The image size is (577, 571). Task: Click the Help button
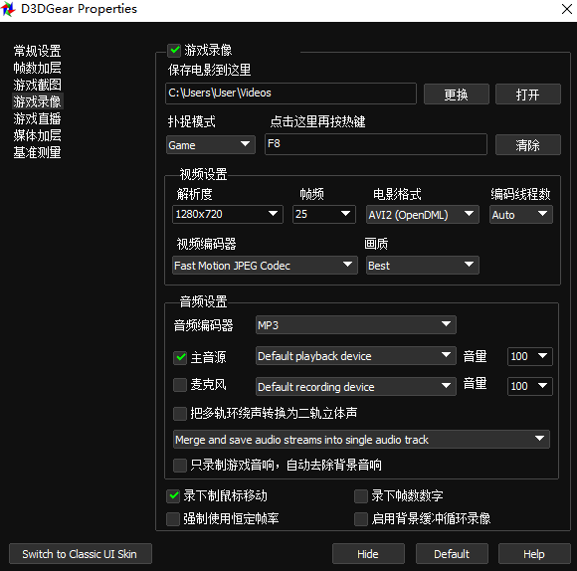[534, 554]
